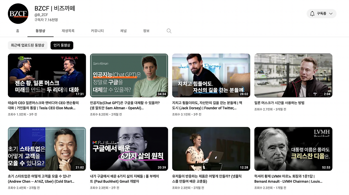Click the title 일론 머스크가 시간을 사용하는 방법
349x195 pixels.
coord(279,103)
